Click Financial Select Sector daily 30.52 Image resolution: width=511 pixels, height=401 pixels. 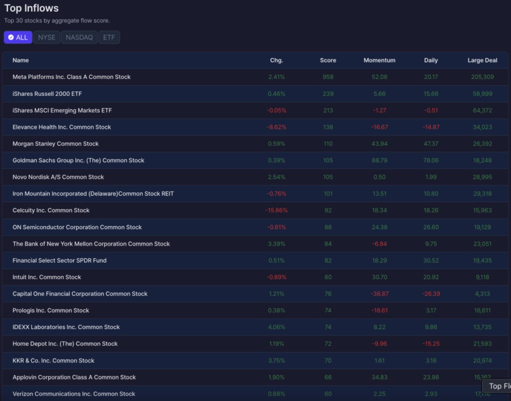(x=431, y=260)
